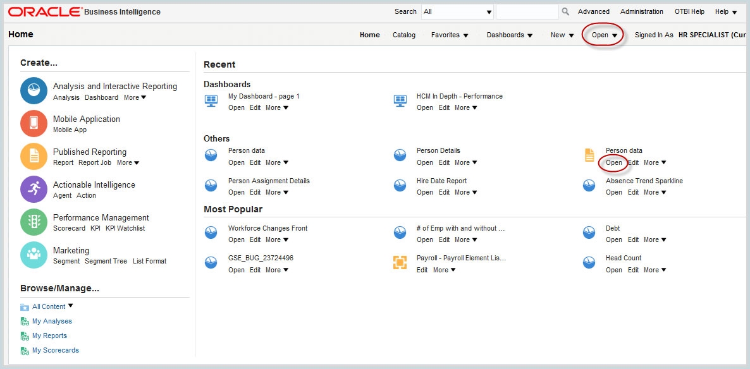
Task: Click the Analysis and Interactive Reporting icon
Action: pyautogui.click(x=34, y=90)
